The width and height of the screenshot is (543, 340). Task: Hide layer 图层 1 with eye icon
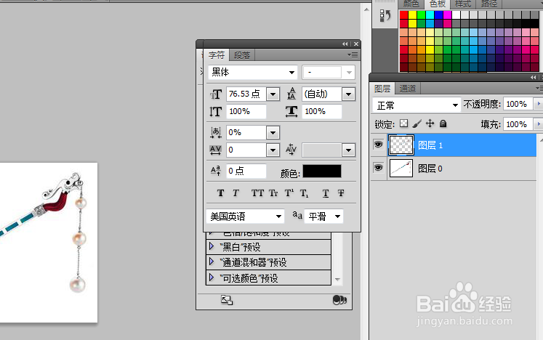coord(378,144)
